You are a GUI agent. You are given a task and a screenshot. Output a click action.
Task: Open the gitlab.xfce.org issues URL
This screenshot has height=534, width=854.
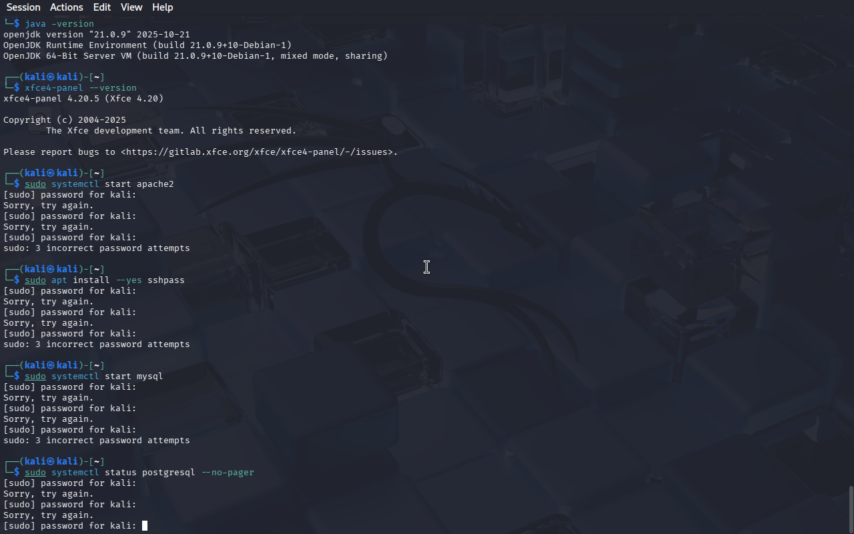coord(257,152)
